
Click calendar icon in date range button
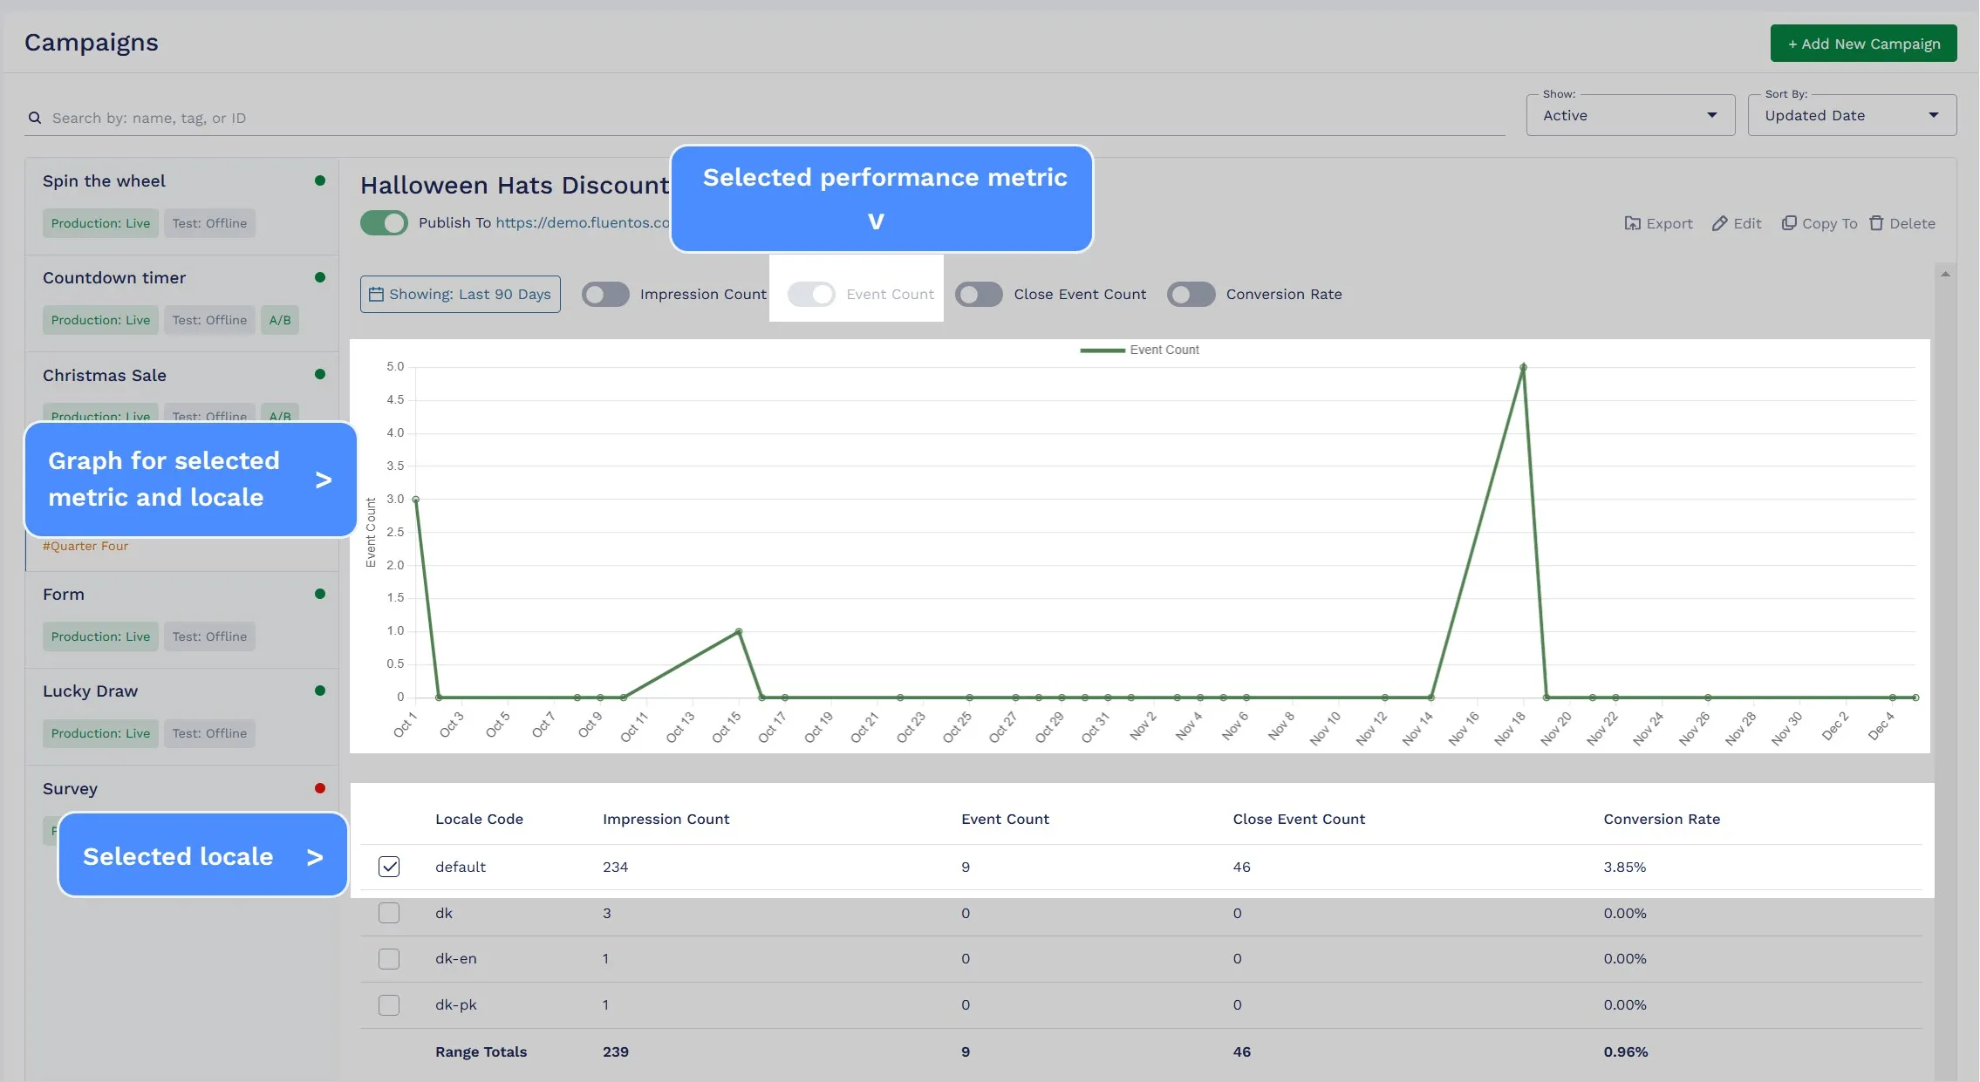pos(376,295)
